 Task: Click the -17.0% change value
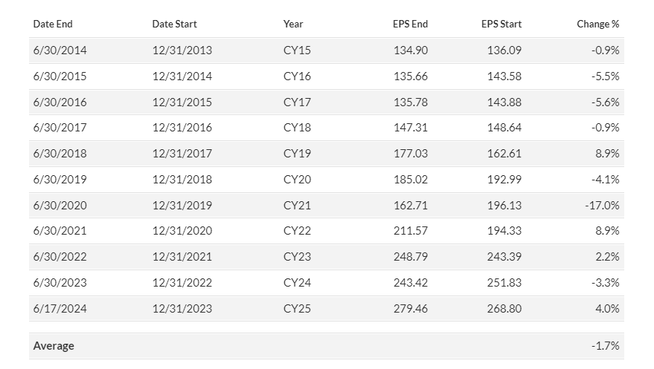pyautogui.click(x=602, y=206)
